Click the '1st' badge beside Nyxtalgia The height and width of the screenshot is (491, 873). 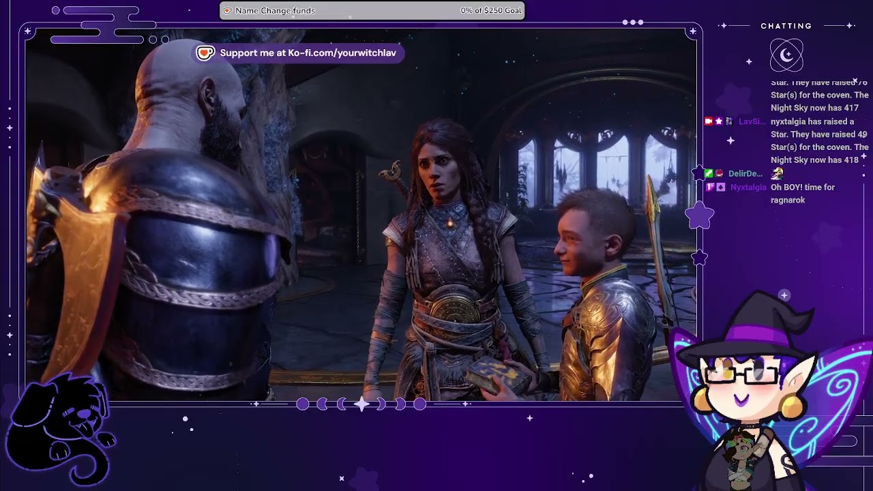point(711,187)
